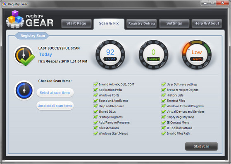
Task: Toggle User Software settings checkbox
Action: pyautogui.click(x=163, y=84)
